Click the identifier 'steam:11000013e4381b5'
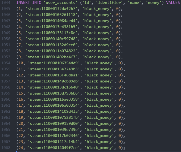The width and height of the screenshot is (181, 152). [x=52, y=27]
